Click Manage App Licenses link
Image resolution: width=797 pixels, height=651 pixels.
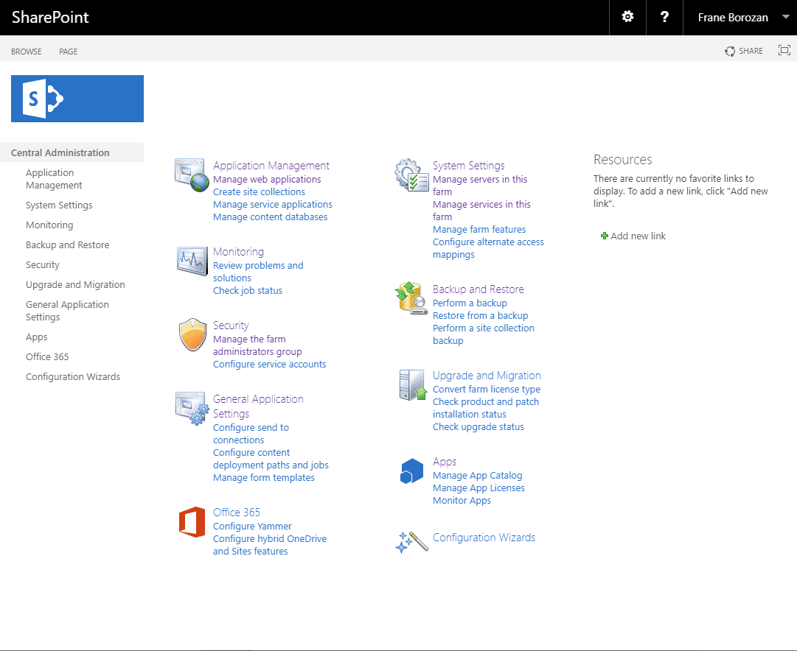pyautogui.click(x=478, y=488)
